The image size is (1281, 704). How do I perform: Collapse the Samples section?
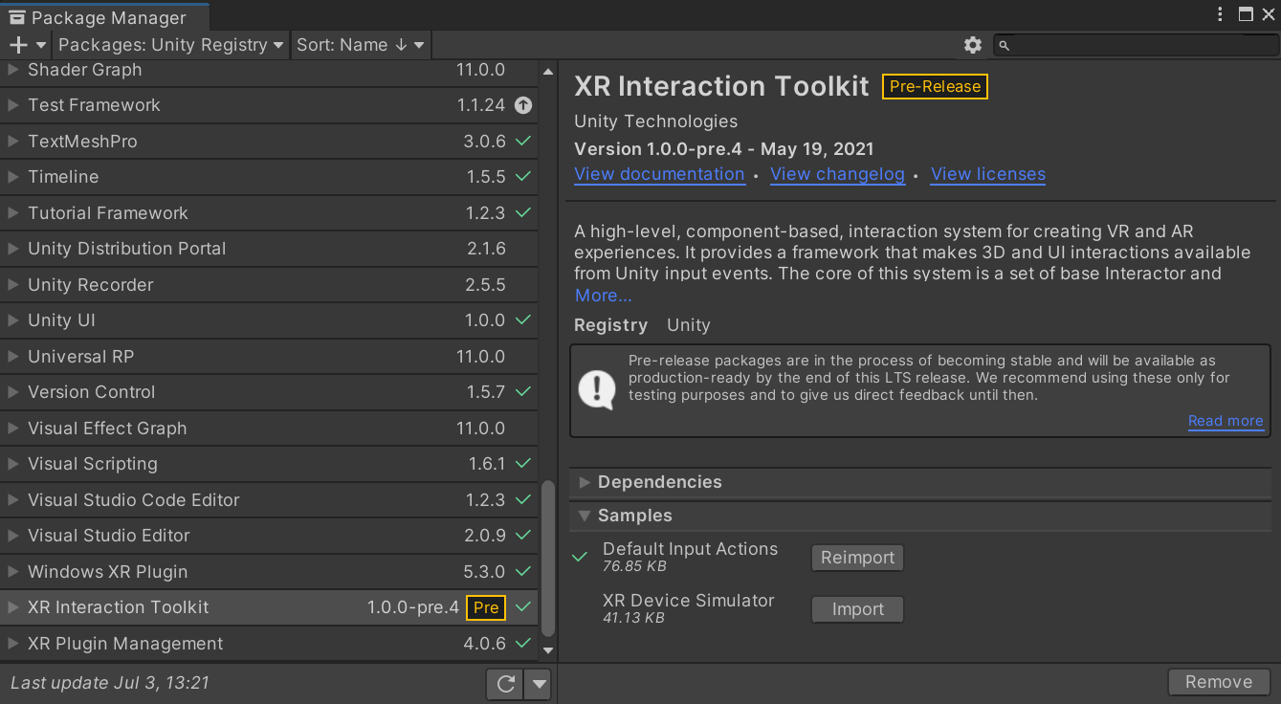click(x=585, y=516)
